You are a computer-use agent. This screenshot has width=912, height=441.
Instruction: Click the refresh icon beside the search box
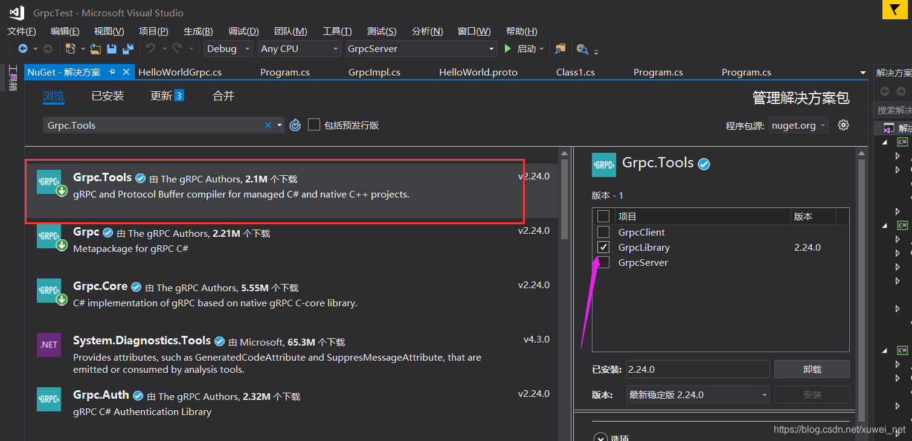click(x=295, y=125)
